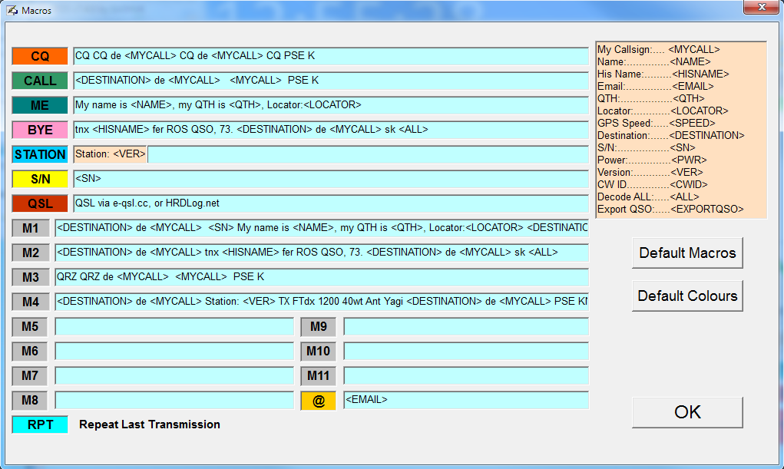The height and width of the screenshot is (469, 784).
Task: Click the cyan RPT repeat button
Action: (x=40, y=424)
